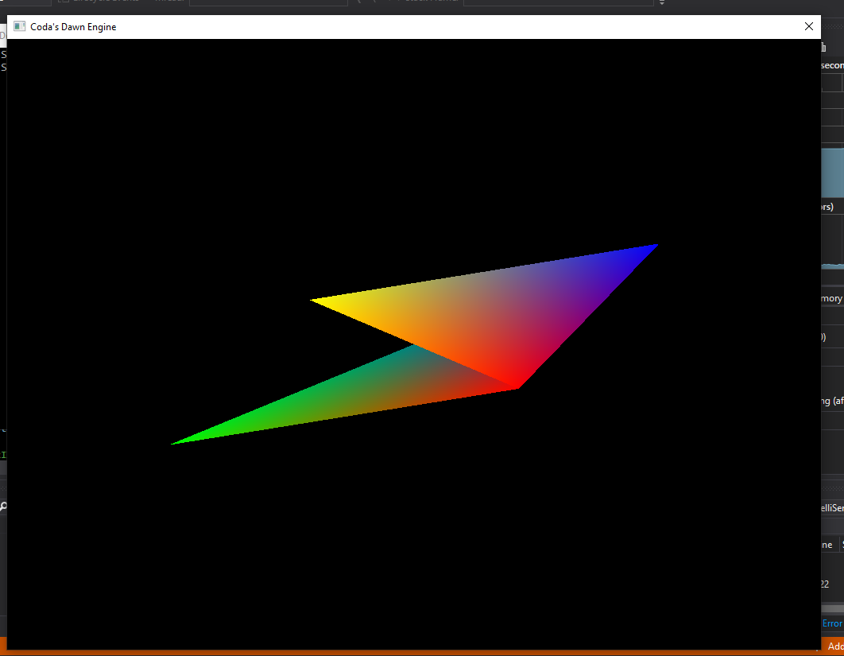Image resolution: width=844 pixels, height=656 pixels.
Task: Select the Memory usage label in diagnostics
Action: tap(831, 298)
